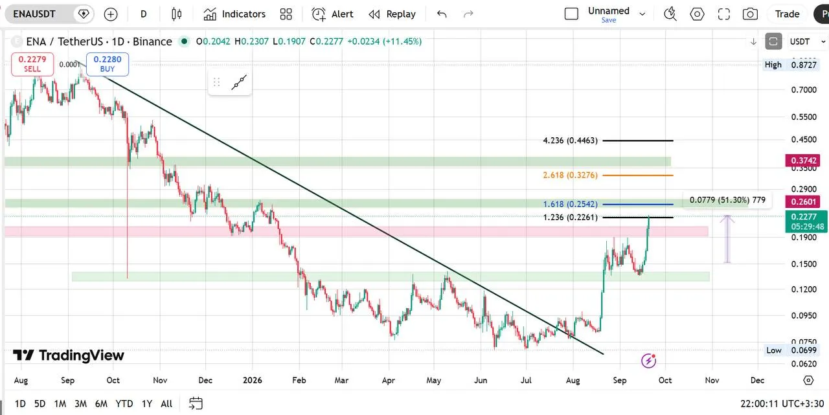Select the YTD date range
This screenshot has height=415, width=829.
(124, 403)
